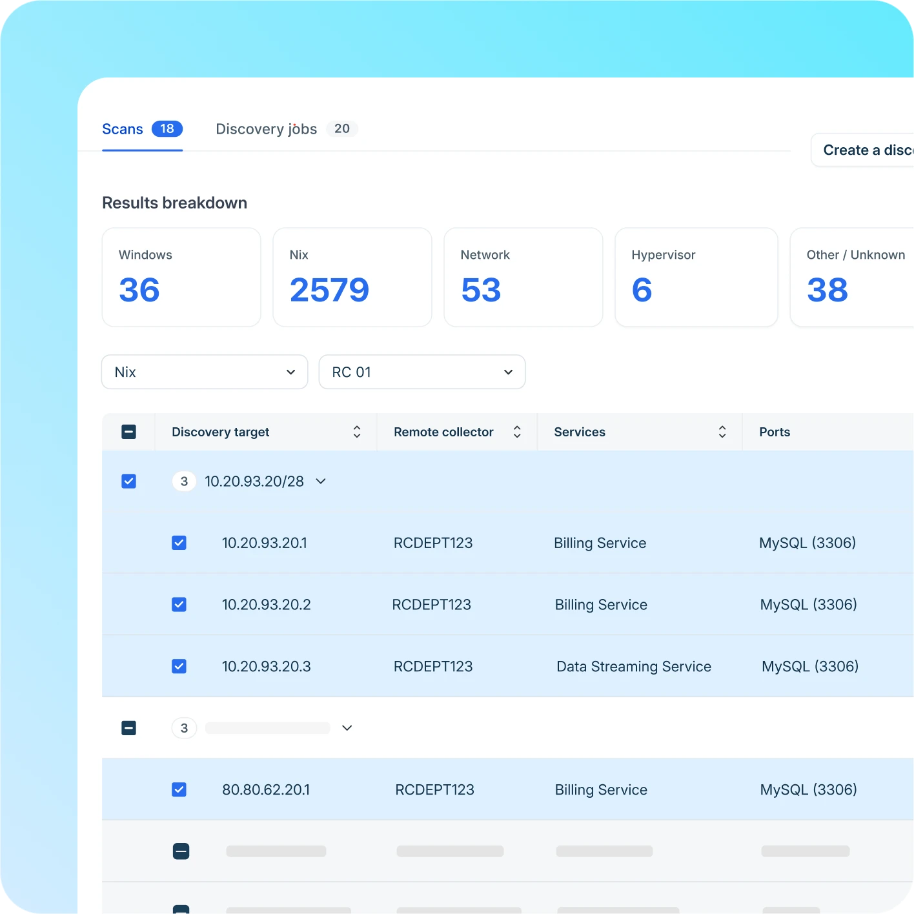The width and height of the screenshot is (914, 914).
Task: Open the Nix filter dropdown
Action: [x=205, y=372]
